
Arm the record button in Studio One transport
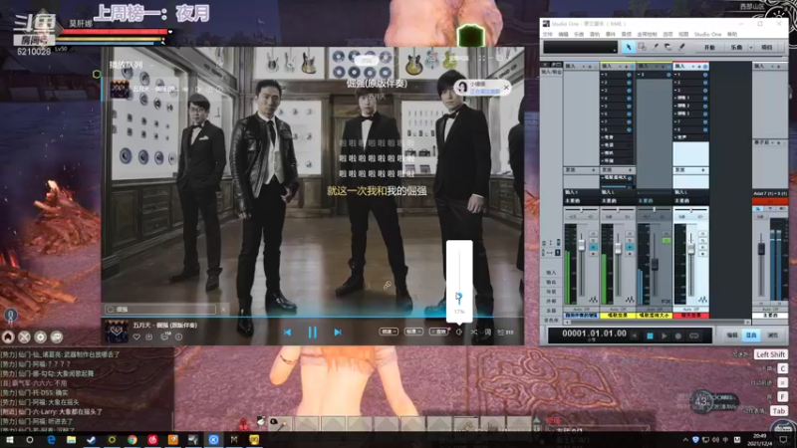(678, 336)
